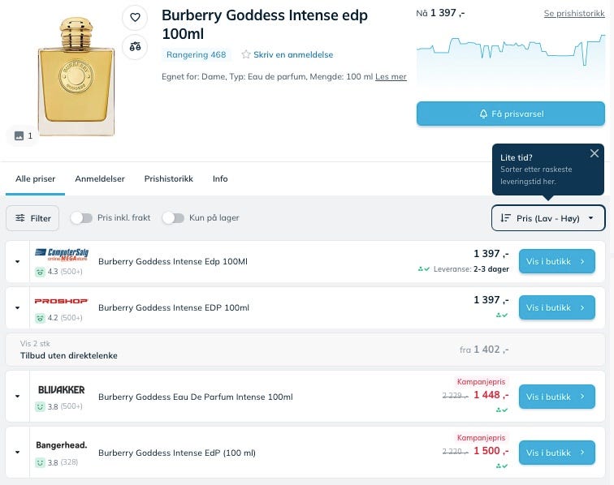614x485 pixels.
Task: Open the Se prishistorikk link
Action: 573,14
